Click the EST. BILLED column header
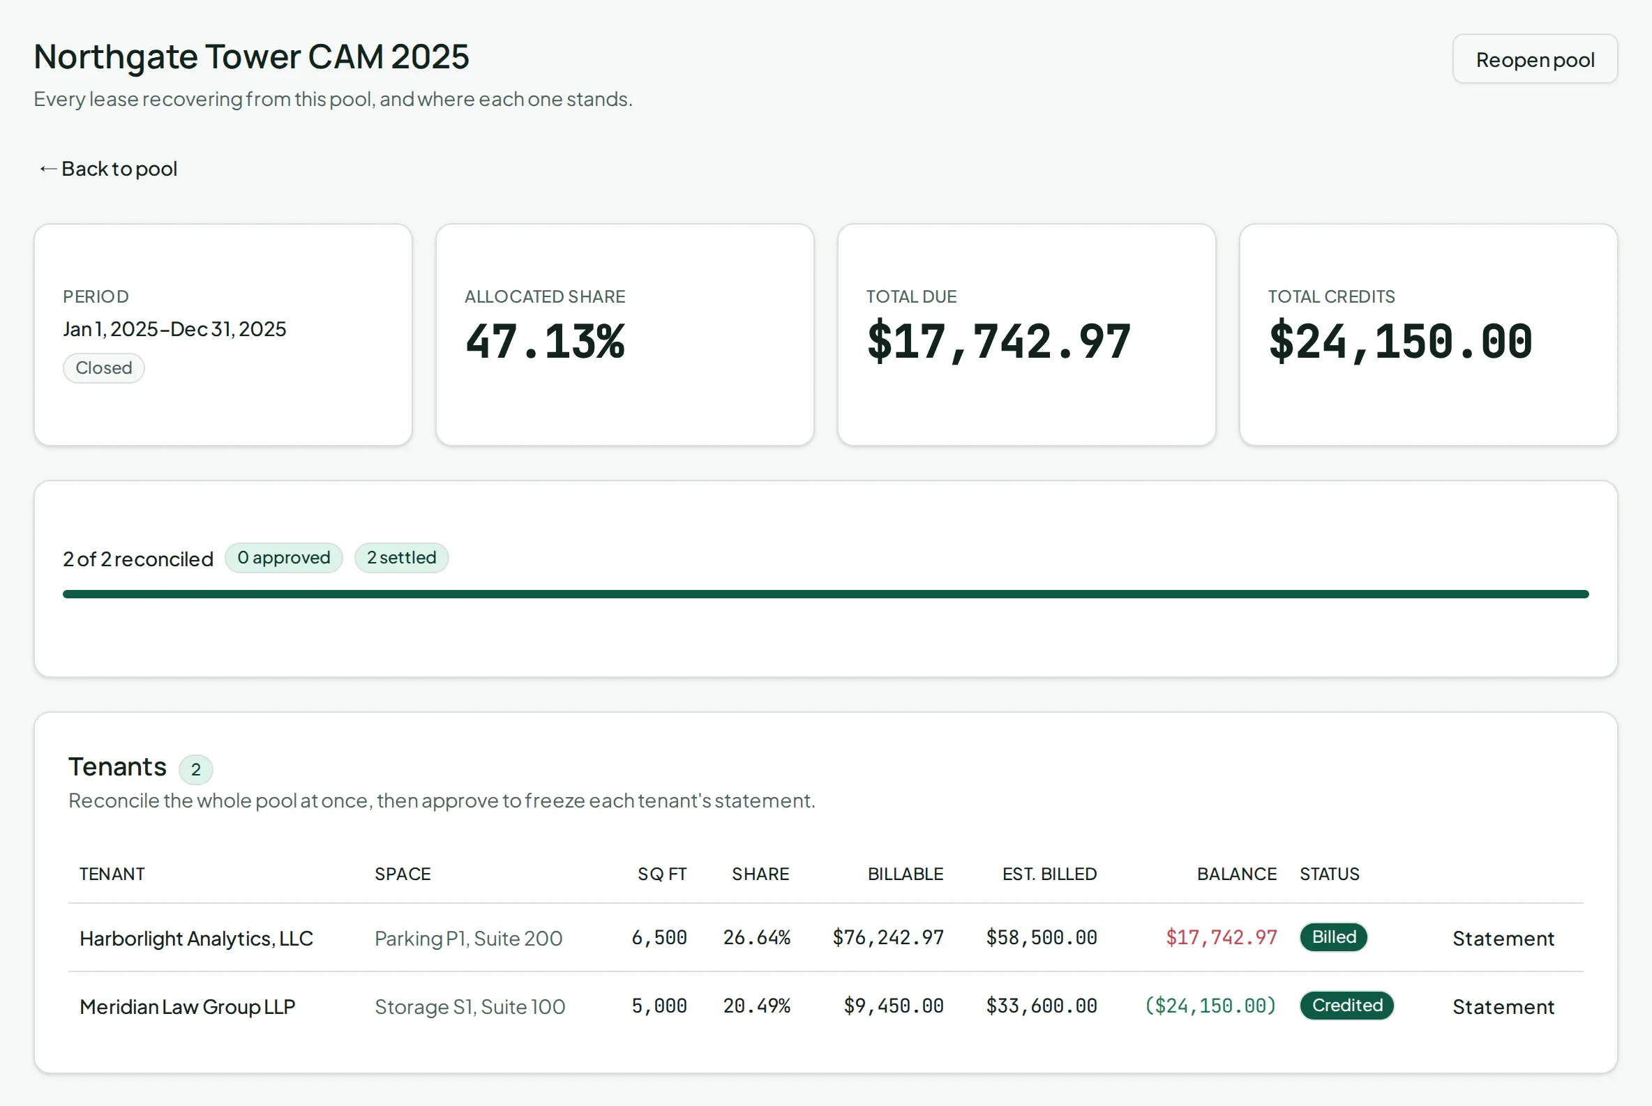Screen dimensions: 1652x1106 (1049, 874)
